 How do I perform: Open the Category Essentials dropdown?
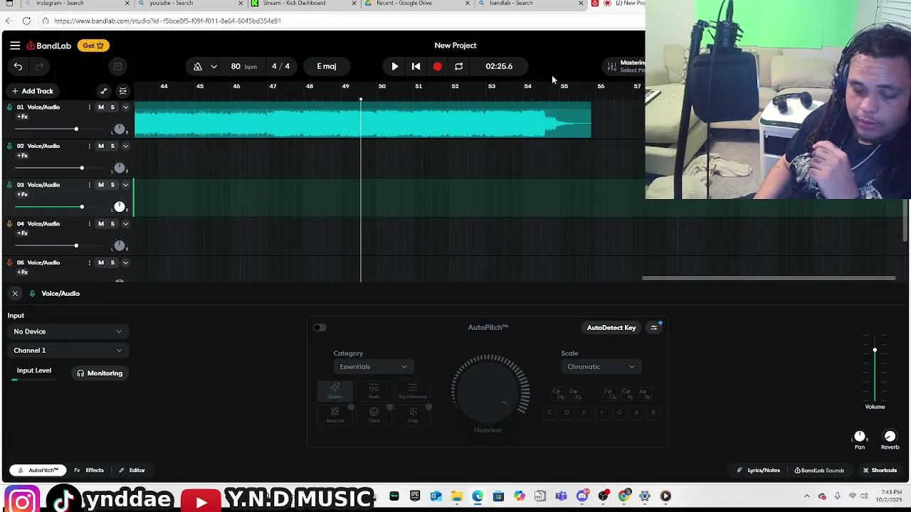point(374,366)
